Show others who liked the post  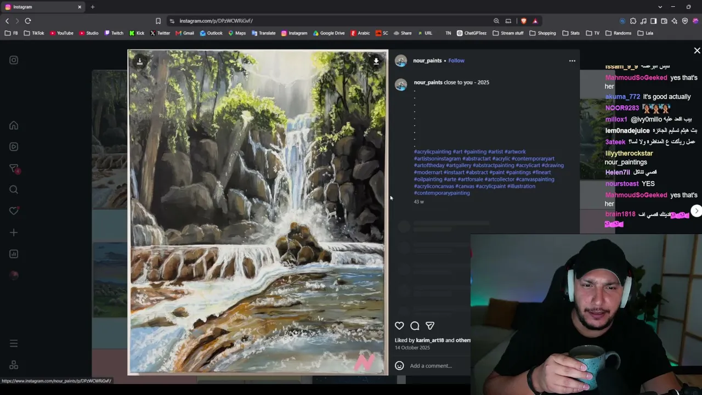coord(463,341)
